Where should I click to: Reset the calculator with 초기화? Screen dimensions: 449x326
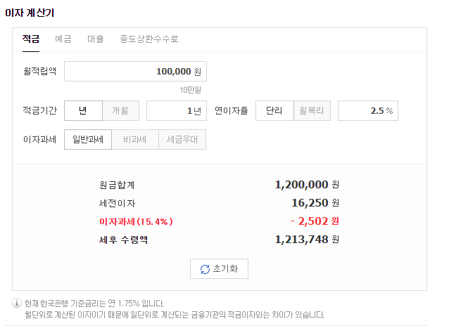[219, 269]
